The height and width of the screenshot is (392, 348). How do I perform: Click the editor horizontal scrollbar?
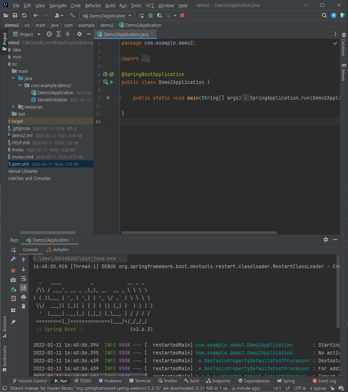click(199, 233)
